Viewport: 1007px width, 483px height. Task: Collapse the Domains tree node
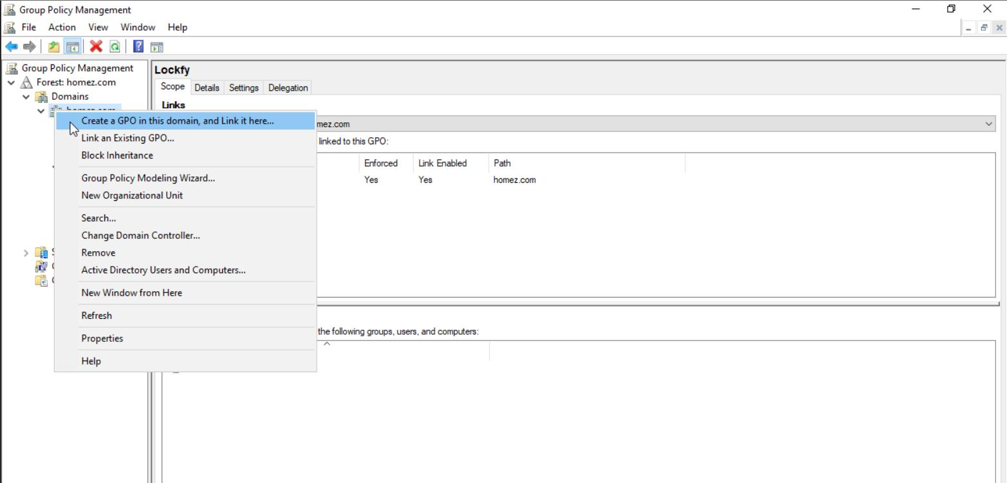pyautogui.click(x=26, y=97)
